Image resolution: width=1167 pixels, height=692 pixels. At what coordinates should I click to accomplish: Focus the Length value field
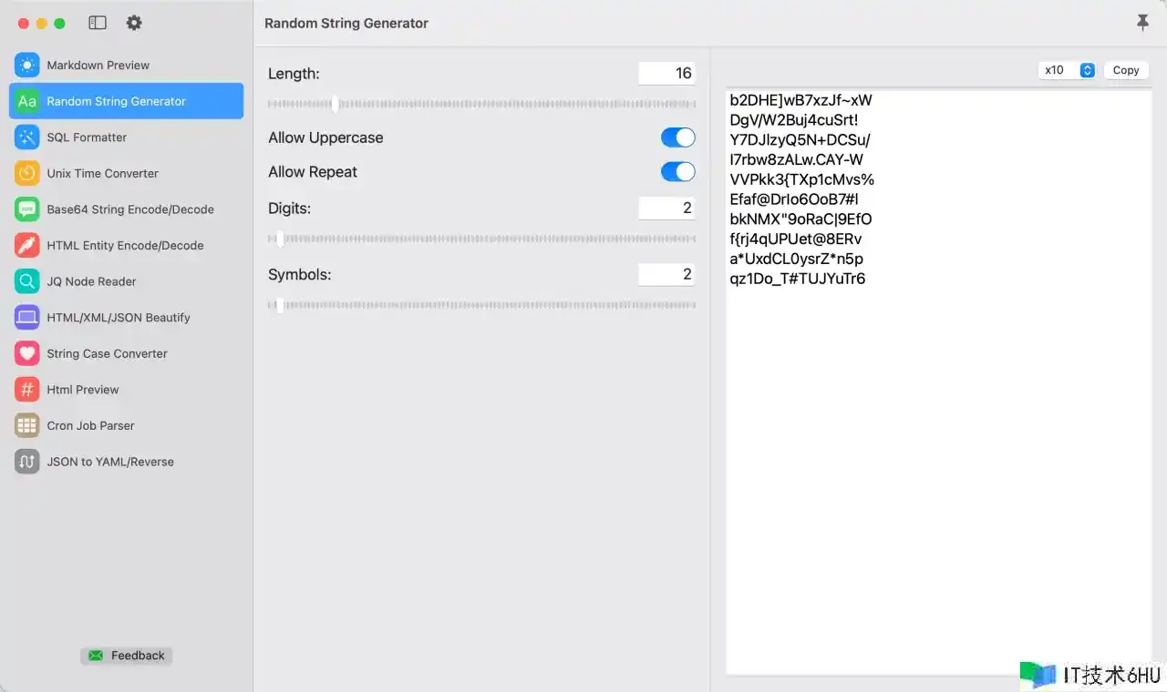point(666,74)
